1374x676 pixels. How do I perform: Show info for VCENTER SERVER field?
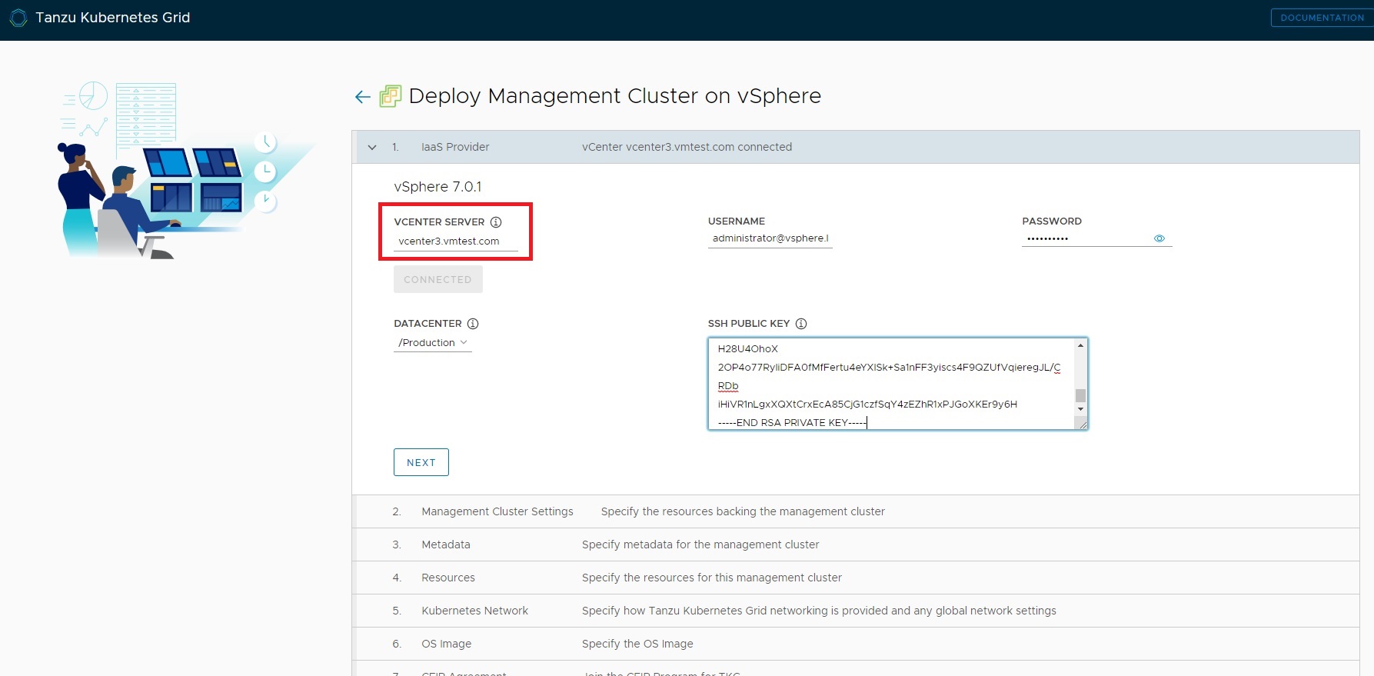(496, 222)
